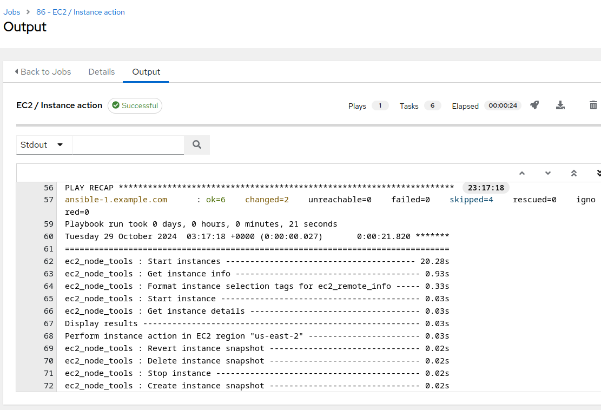Relaunch job with the rocket icon
This screenshot has width=601, height=410.
pyautogui.click(x=534, y=105)
